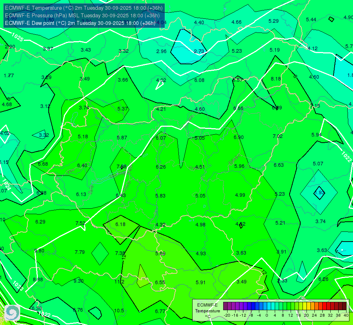Click the map value 5.91

tap(200, 282)
